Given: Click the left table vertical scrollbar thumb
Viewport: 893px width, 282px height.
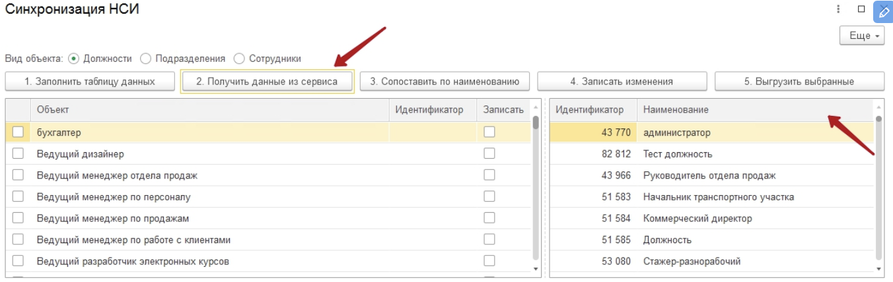Looking at the screenshot, I should coord(536,123).
